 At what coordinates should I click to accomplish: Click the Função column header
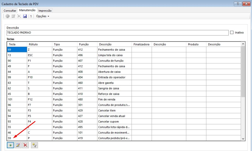point(87,44)
